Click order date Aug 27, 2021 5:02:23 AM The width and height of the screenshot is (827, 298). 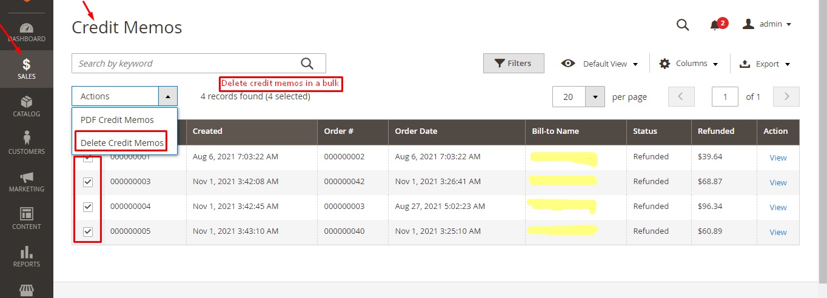440,207
